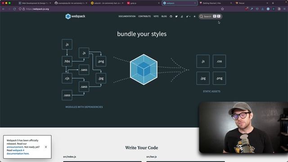This screenshot has height=162, width=288.
Task: Click the Search field in webpack navbar
Action: [210, 16]
